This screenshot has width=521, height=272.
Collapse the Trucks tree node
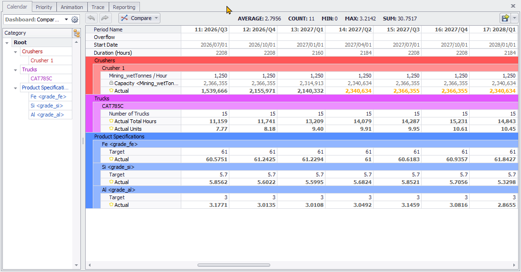pos(16,70)
